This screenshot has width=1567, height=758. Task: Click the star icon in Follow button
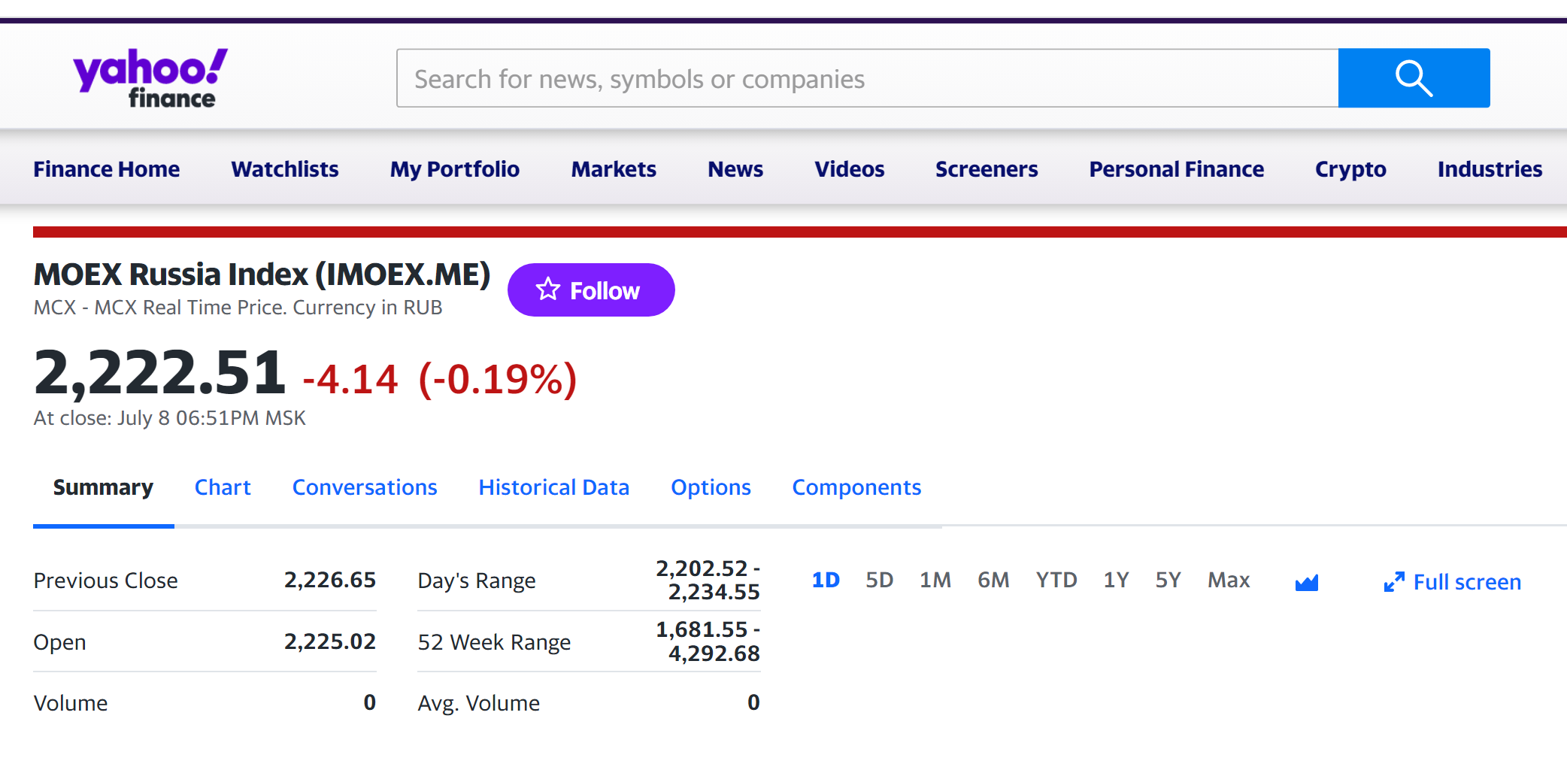click(548, 290)
